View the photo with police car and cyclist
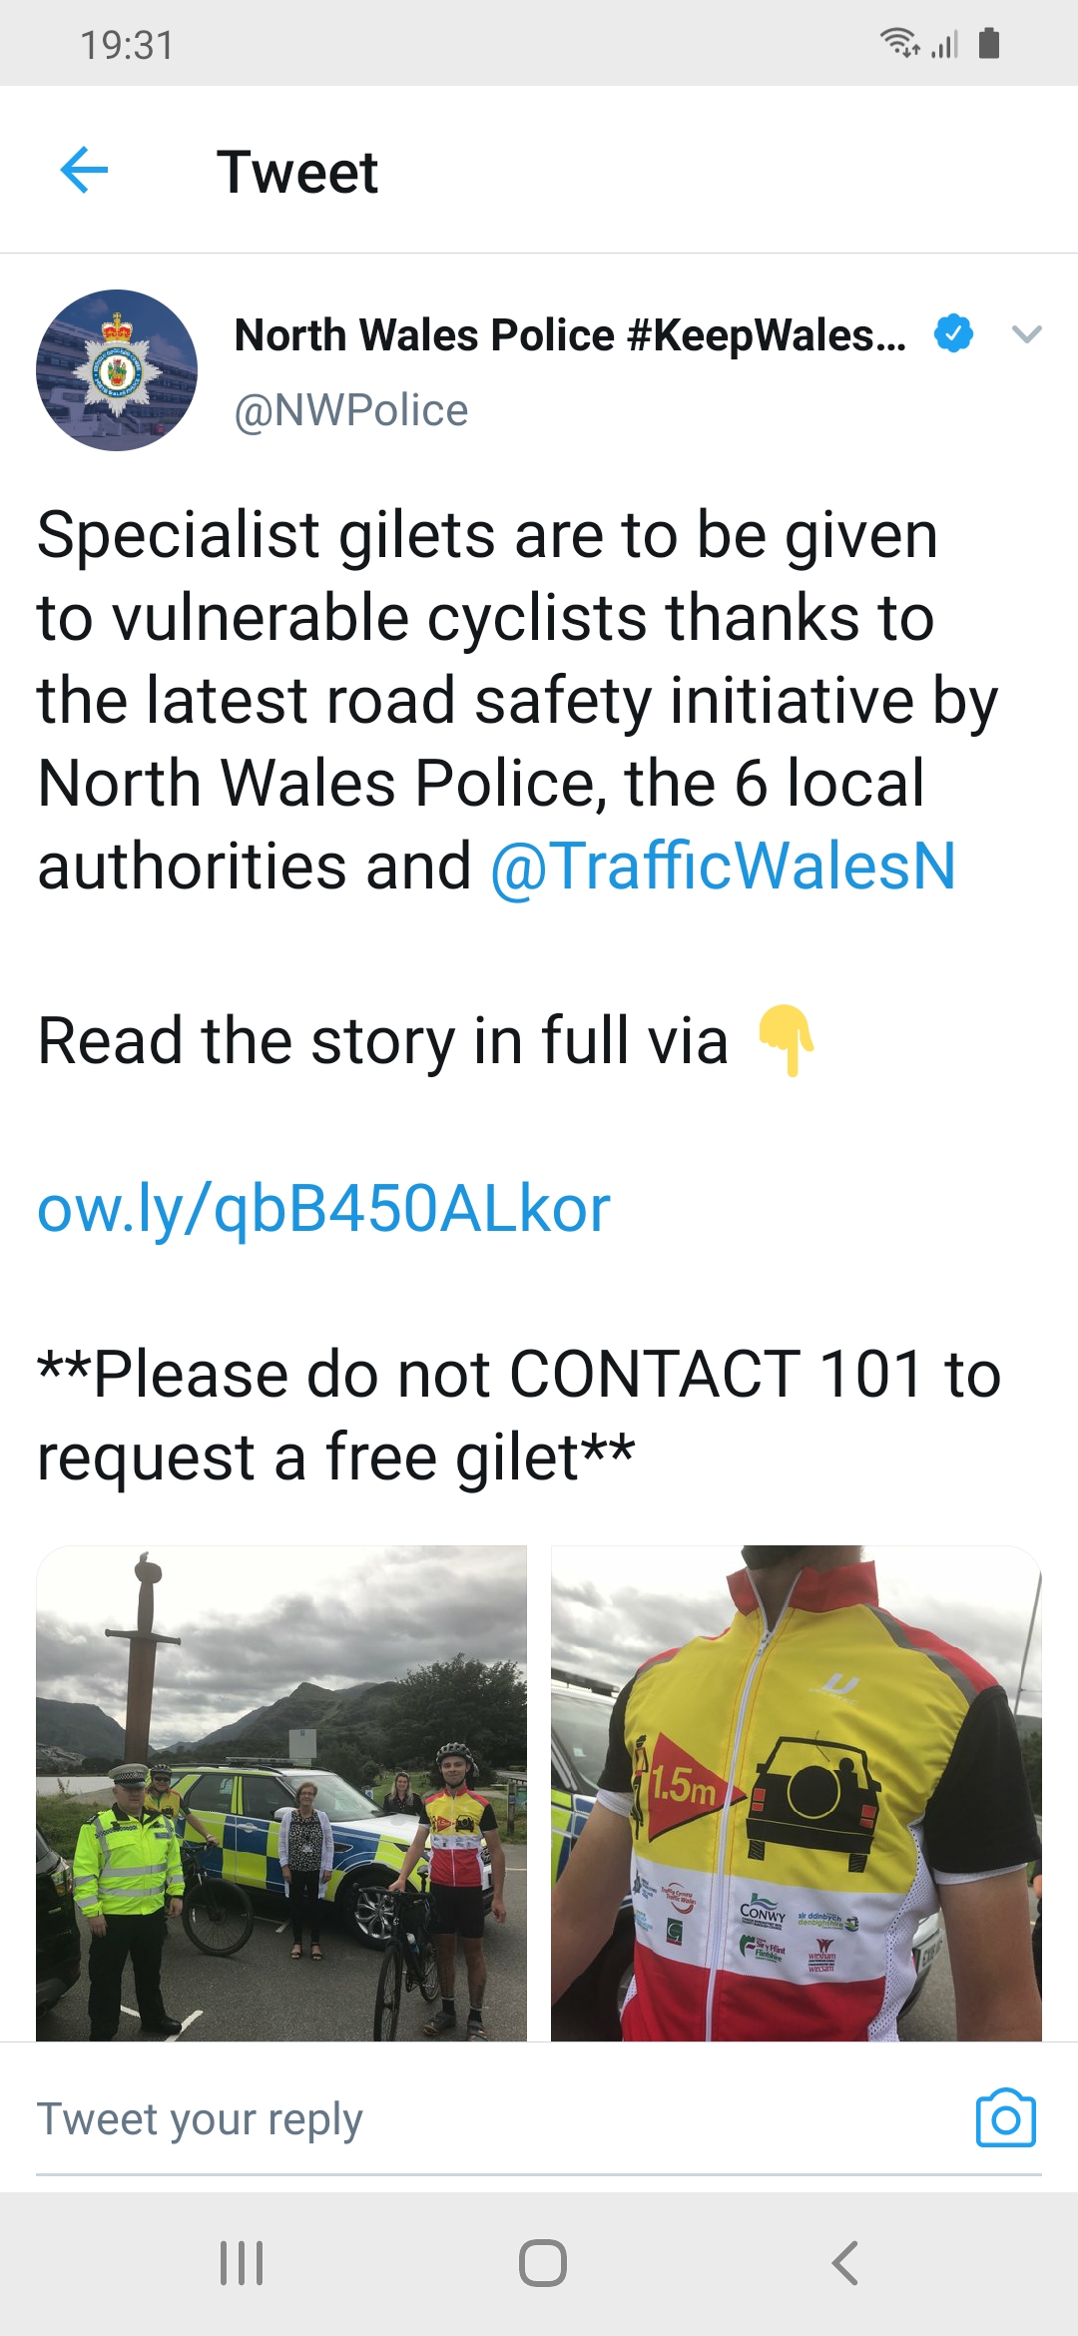The image size is (1078, 2336). [x=281, y=1793]
